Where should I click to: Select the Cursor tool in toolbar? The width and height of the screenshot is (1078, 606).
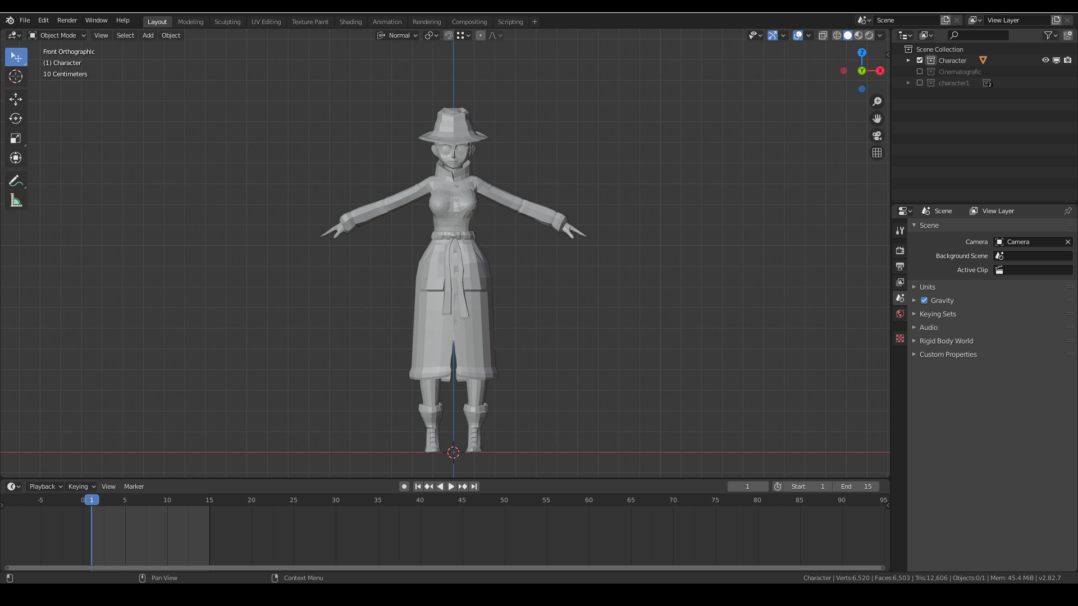[x=16, y=76]
